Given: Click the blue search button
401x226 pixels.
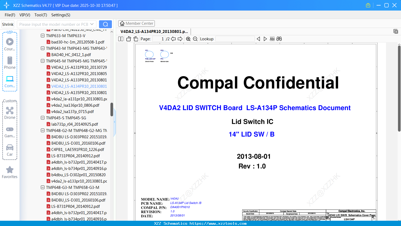Looking at the screenshot, I should [105, 24].
